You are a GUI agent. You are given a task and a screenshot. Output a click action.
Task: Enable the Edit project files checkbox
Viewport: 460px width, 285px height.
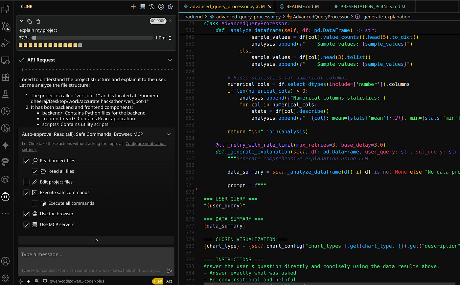coord(27,182)
